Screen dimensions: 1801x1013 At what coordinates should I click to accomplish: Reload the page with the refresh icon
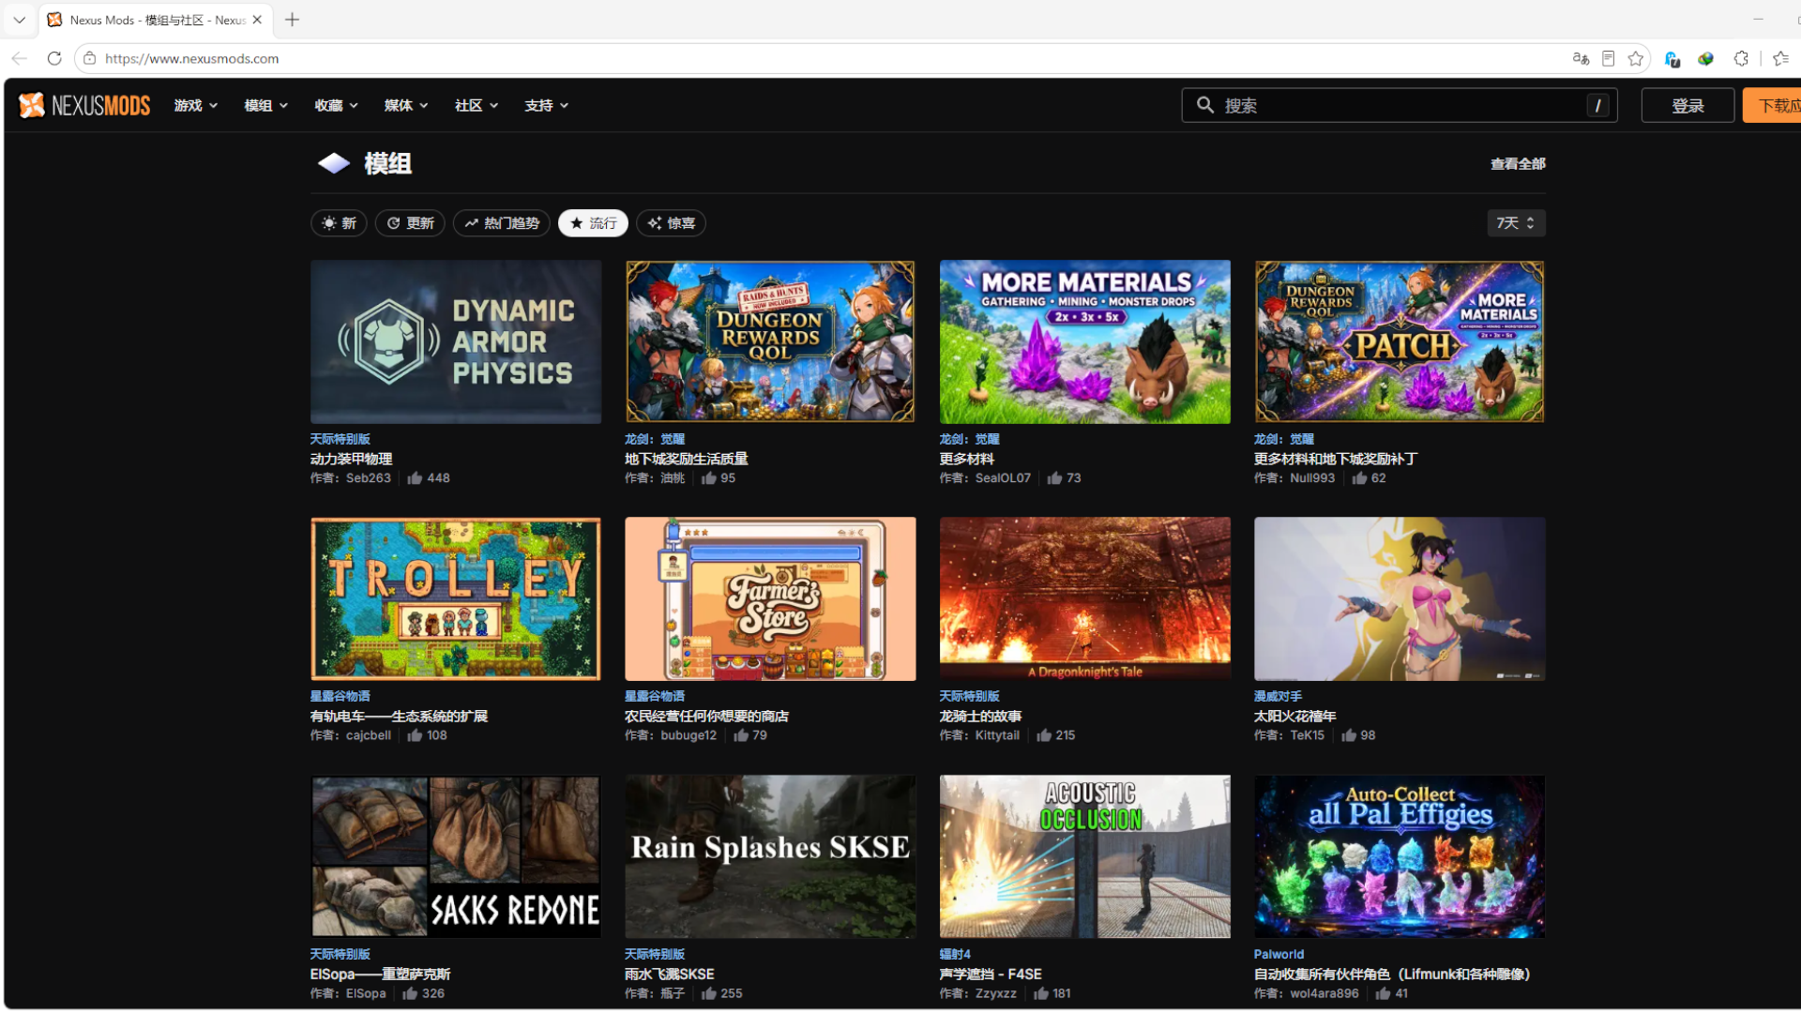point(54,58)
